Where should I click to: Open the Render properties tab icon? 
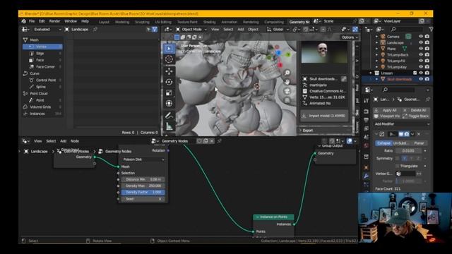[366, 111]
